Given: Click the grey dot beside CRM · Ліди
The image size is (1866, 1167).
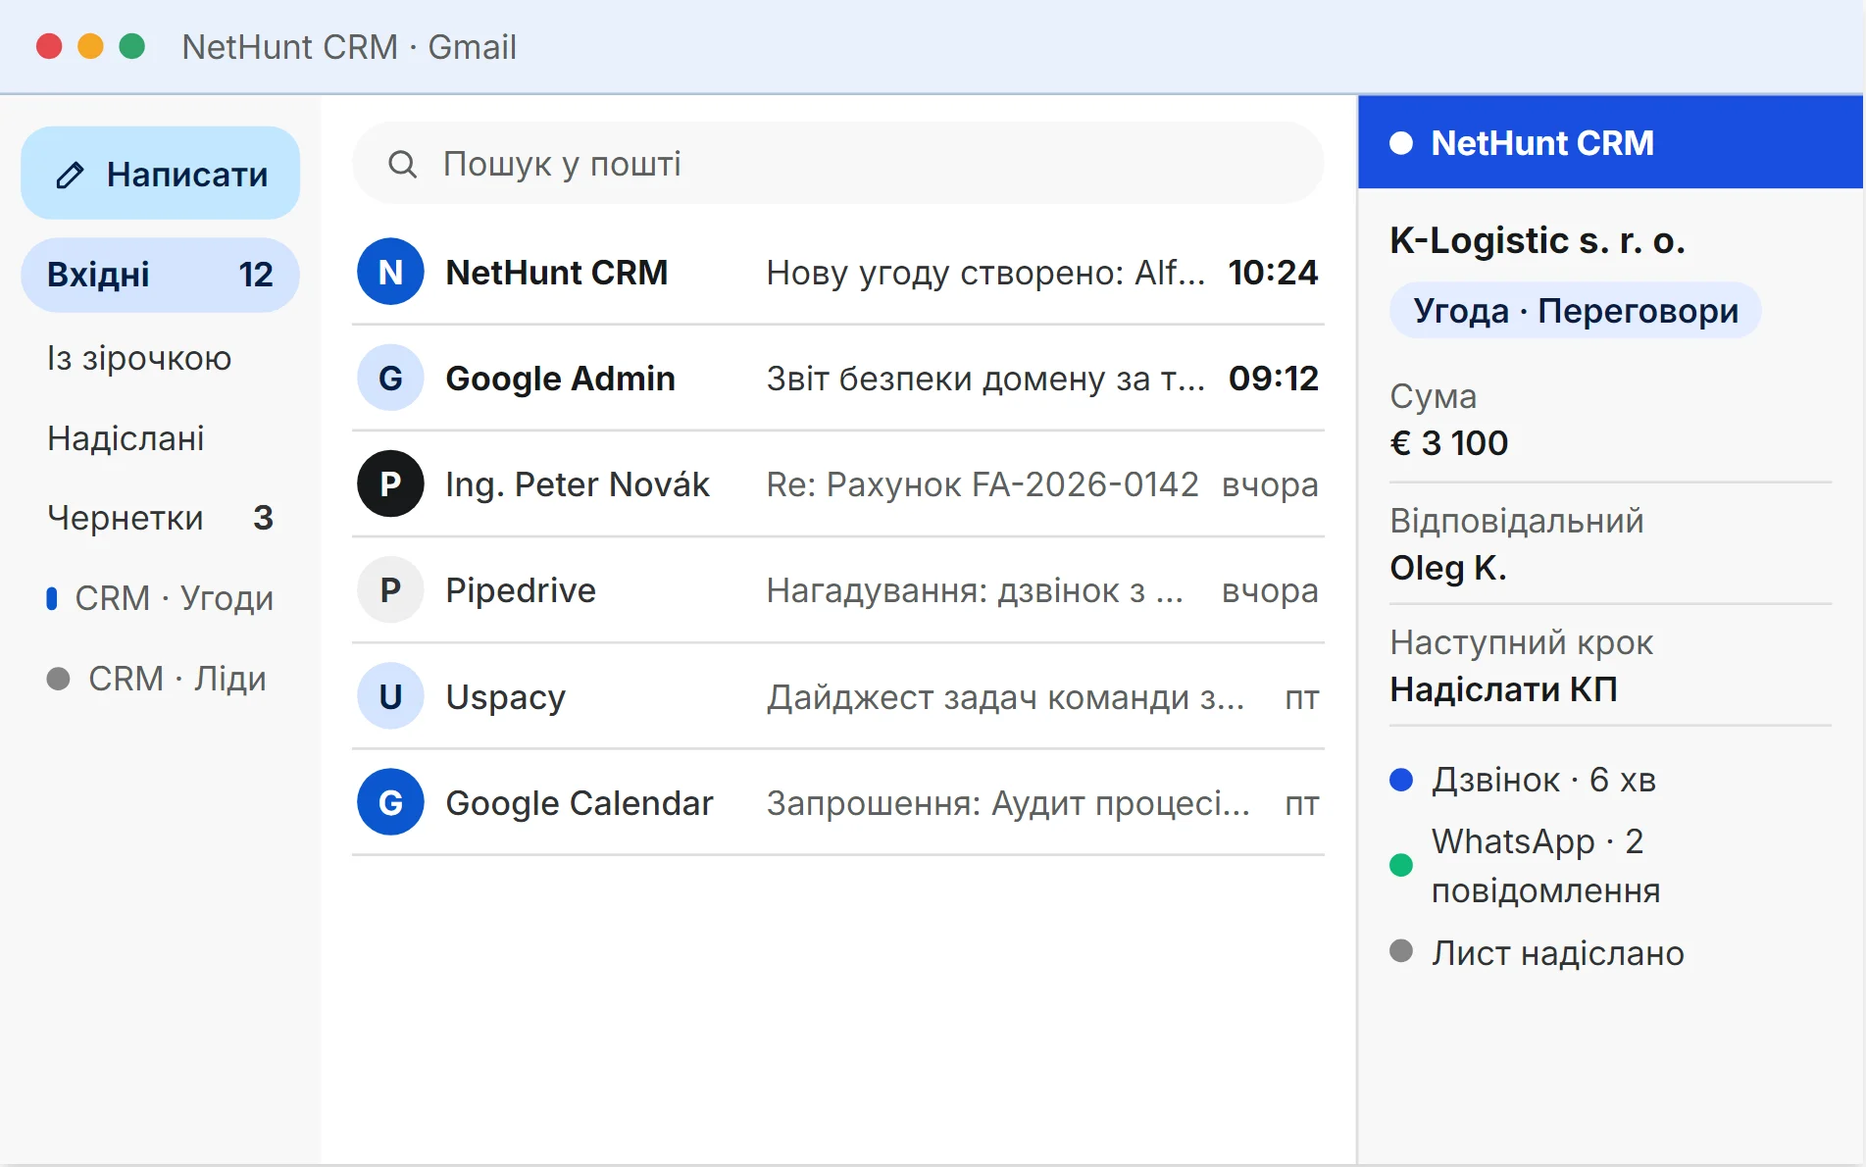Looking at the screenshot, I should [x=58, y=679].
